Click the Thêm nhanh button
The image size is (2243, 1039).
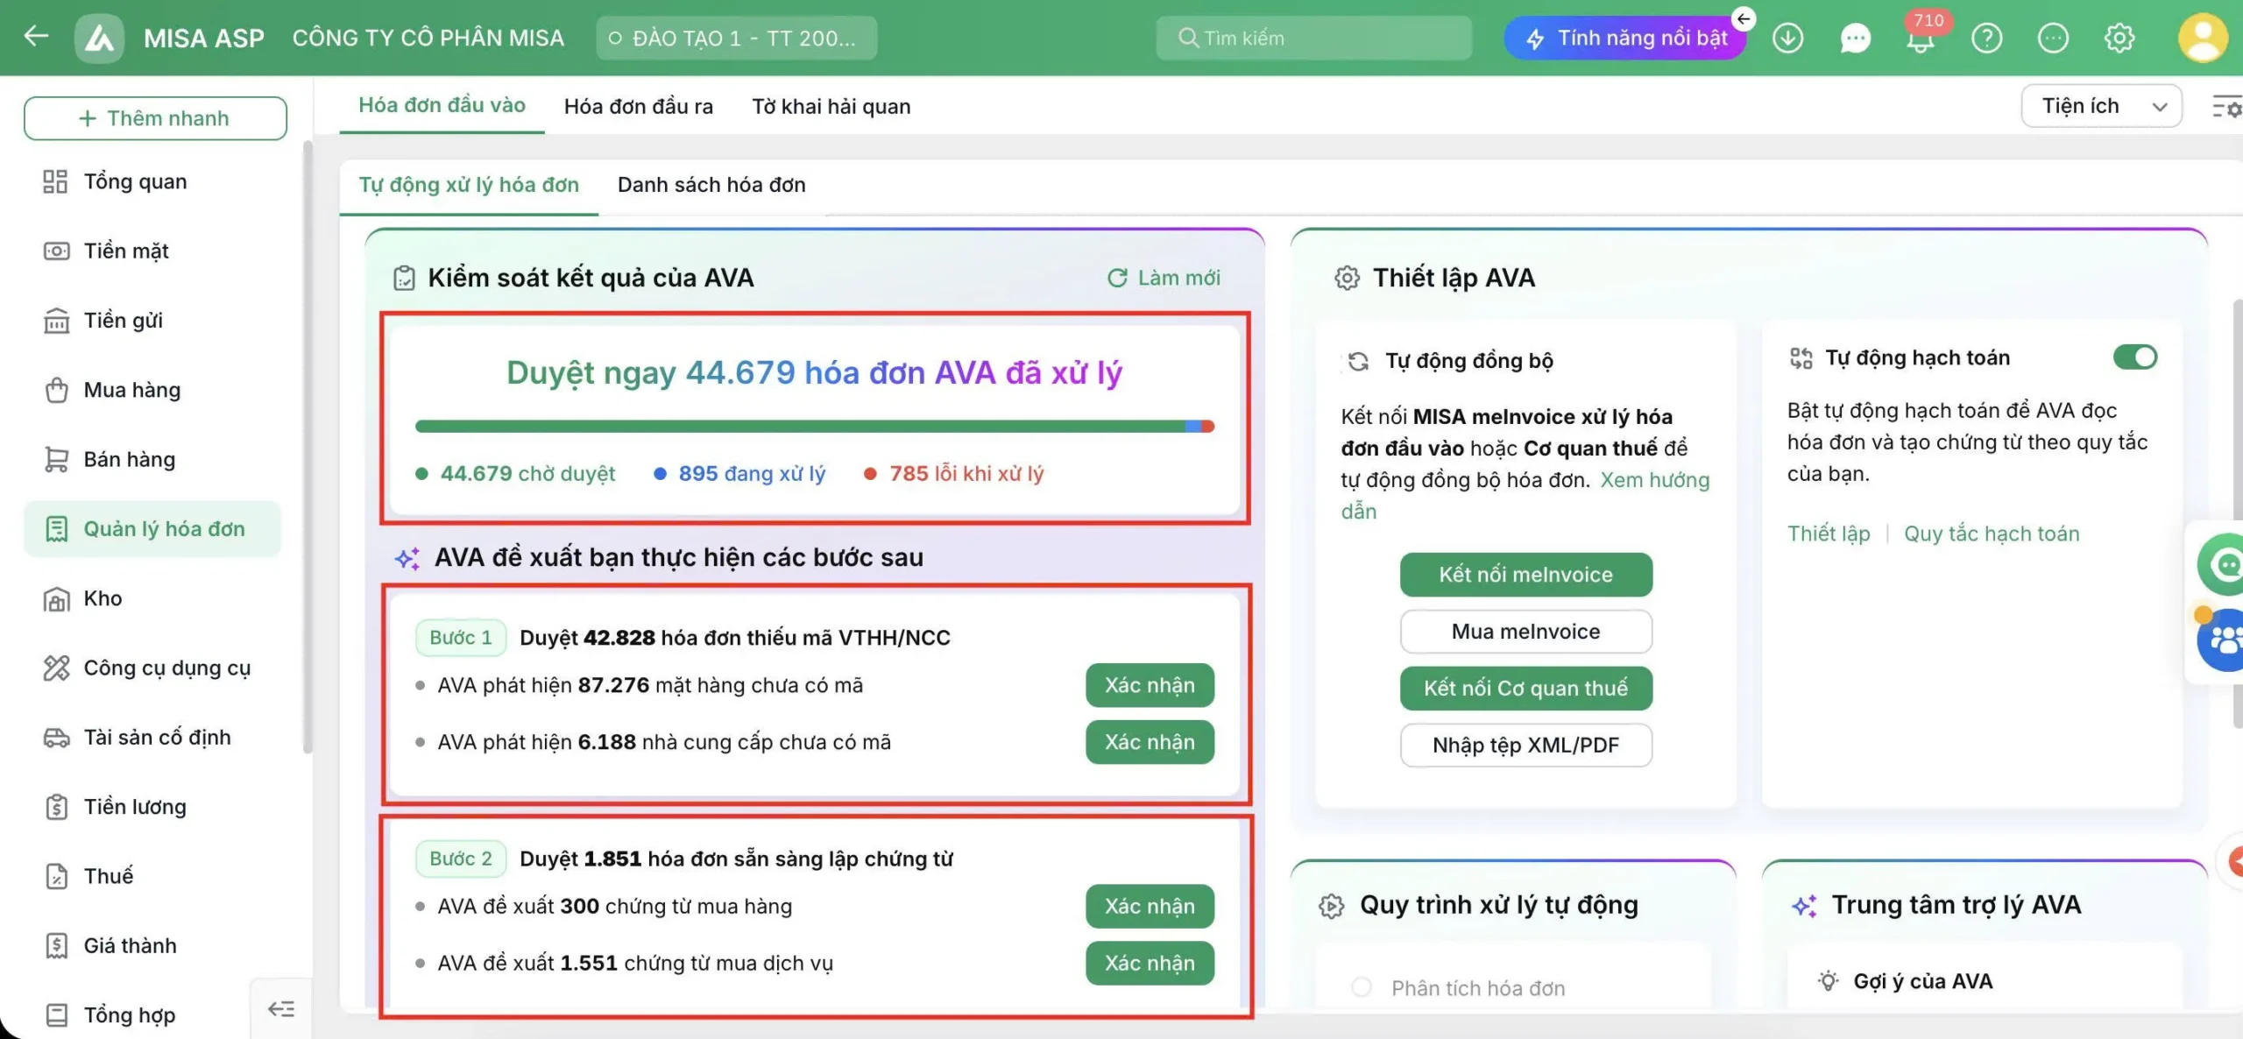[155, 118]
